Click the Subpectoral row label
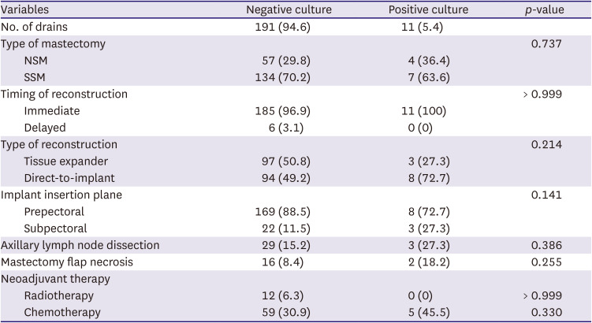592x323 pixels. (x=54, y=228)
